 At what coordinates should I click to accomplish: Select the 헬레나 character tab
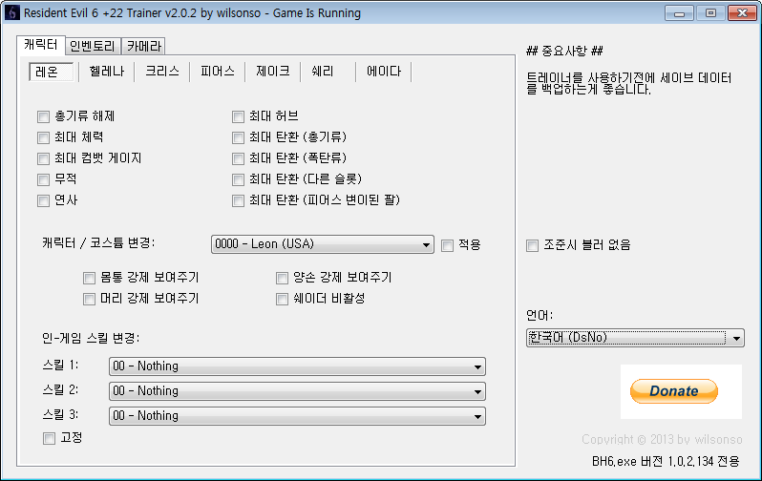tap(106, 72)
